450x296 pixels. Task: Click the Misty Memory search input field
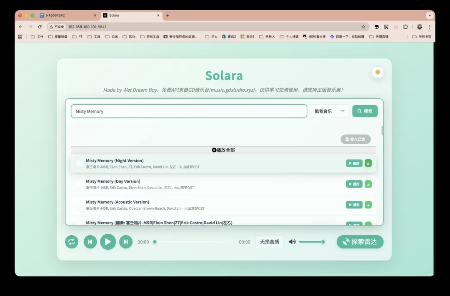coord(188,111)
